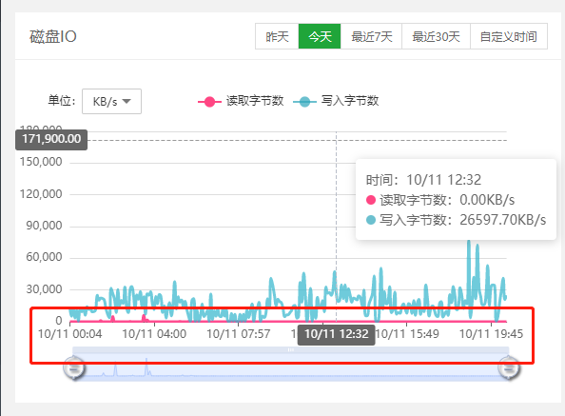Click the 磁盘IO panel title

(53, 36)
